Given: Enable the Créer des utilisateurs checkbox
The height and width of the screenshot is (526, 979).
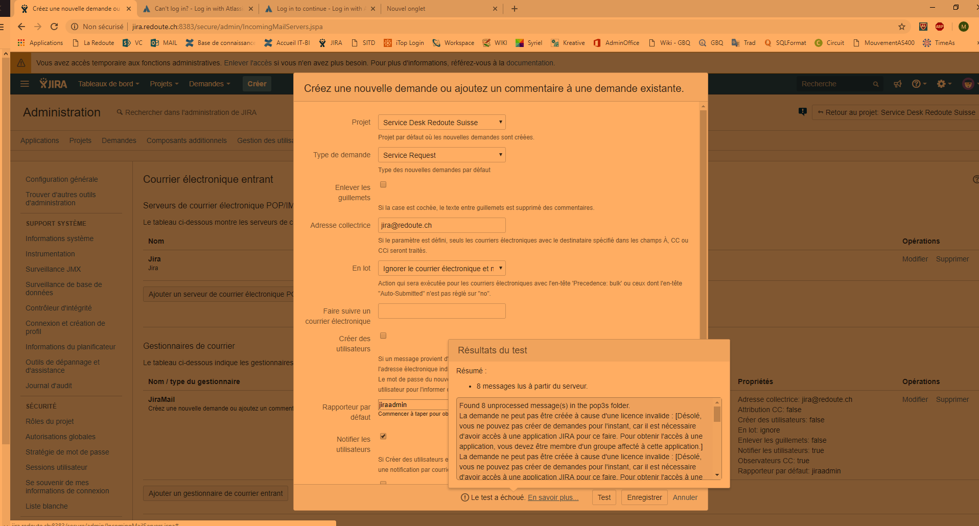Looking at the screenshot, I should click(383, 336).
